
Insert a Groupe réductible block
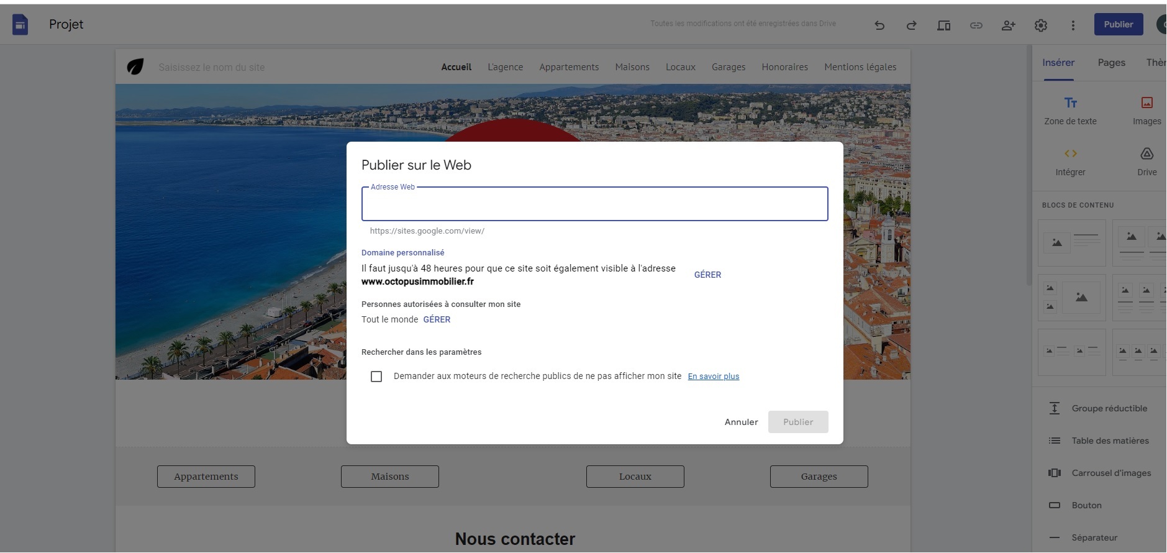(1099, 408)
